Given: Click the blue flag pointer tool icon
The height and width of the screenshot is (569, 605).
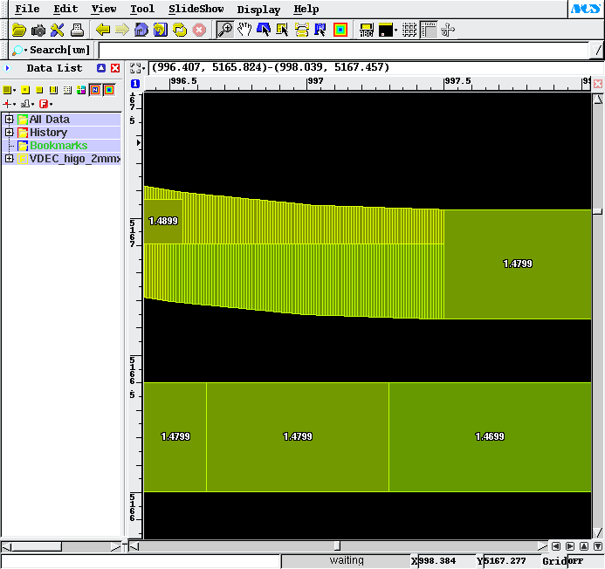Looking at the screenshot, I should [320, 30].
